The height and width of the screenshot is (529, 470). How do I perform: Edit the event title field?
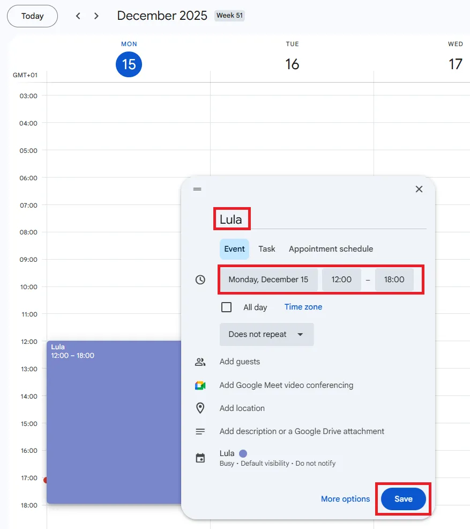(323, 219)
